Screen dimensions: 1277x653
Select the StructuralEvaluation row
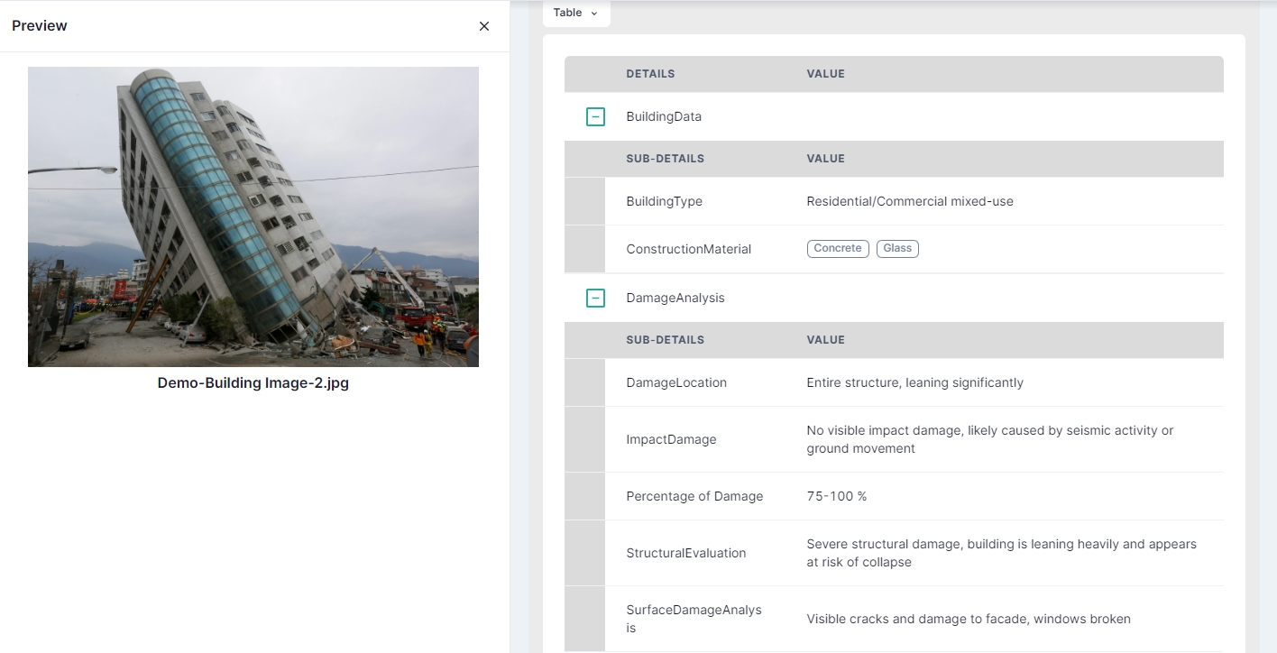click(686, 553)
